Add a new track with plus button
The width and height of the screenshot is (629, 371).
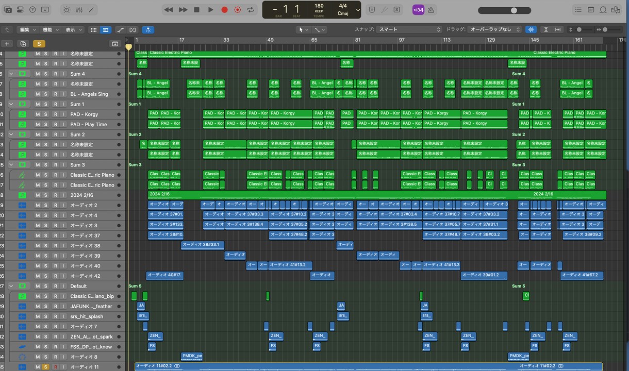point(7,44)
